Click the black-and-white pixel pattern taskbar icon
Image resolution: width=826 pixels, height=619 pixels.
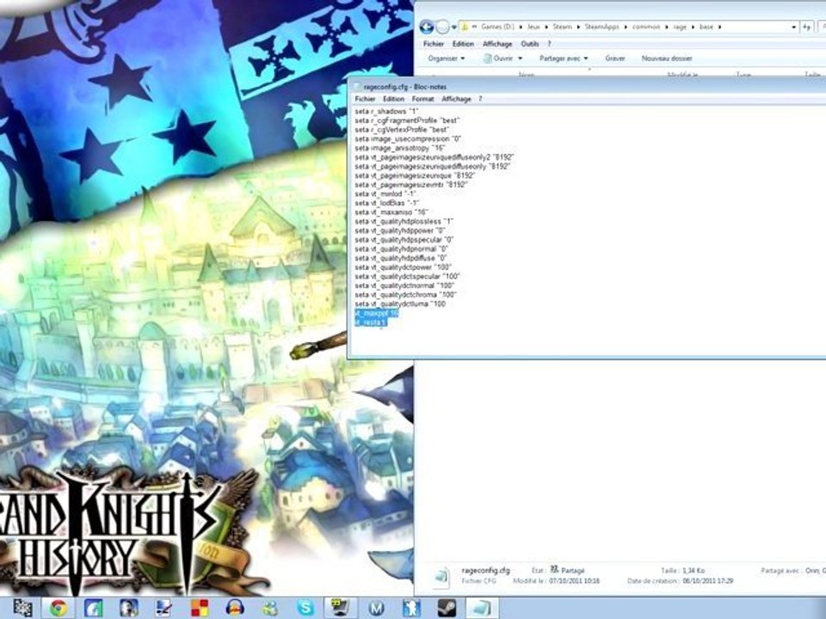pos(22,608)
